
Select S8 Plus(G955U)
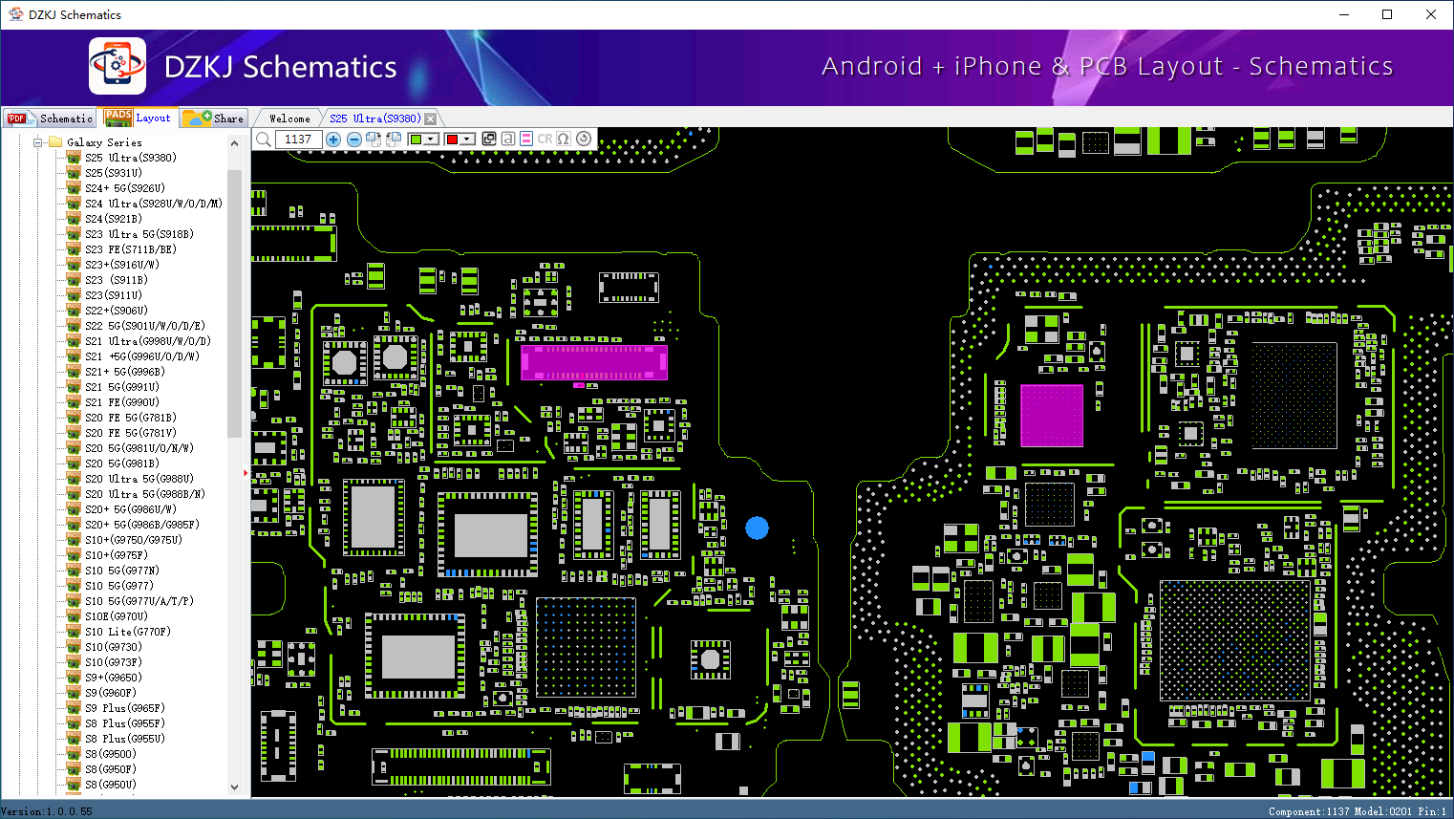point(124,739)
